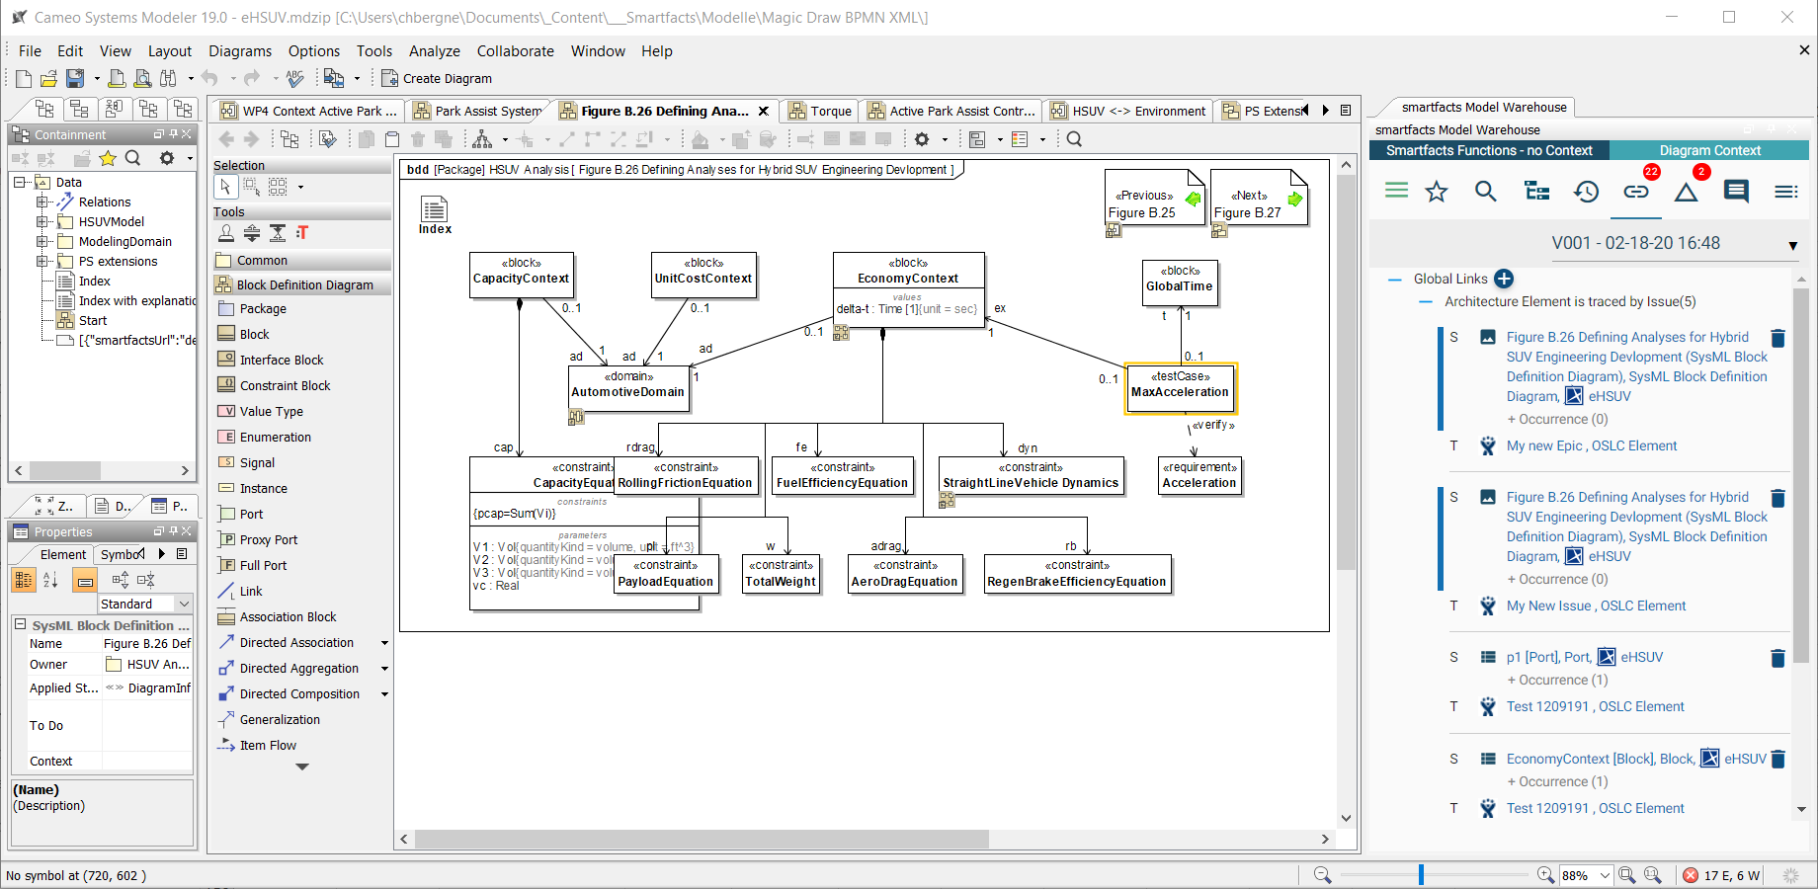Screen dimensions: 1818x889
Task: Open the My new Epic OSLC link
Action: 1591,446
